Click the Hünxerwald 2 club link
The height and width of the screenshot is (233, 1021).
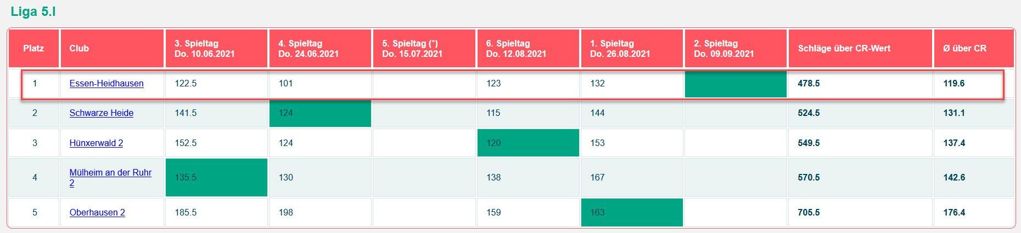96,143
